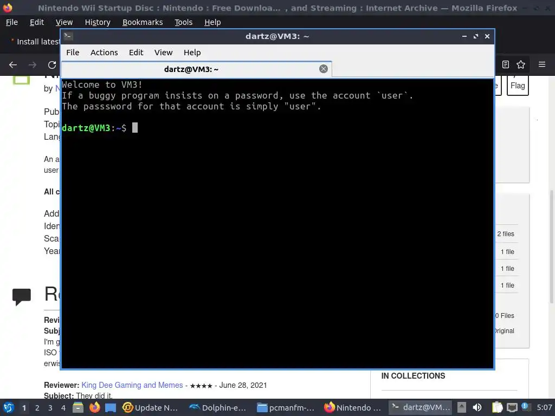Click the '2 files' download entry
The image size is (555, 416).
(506, 234)
